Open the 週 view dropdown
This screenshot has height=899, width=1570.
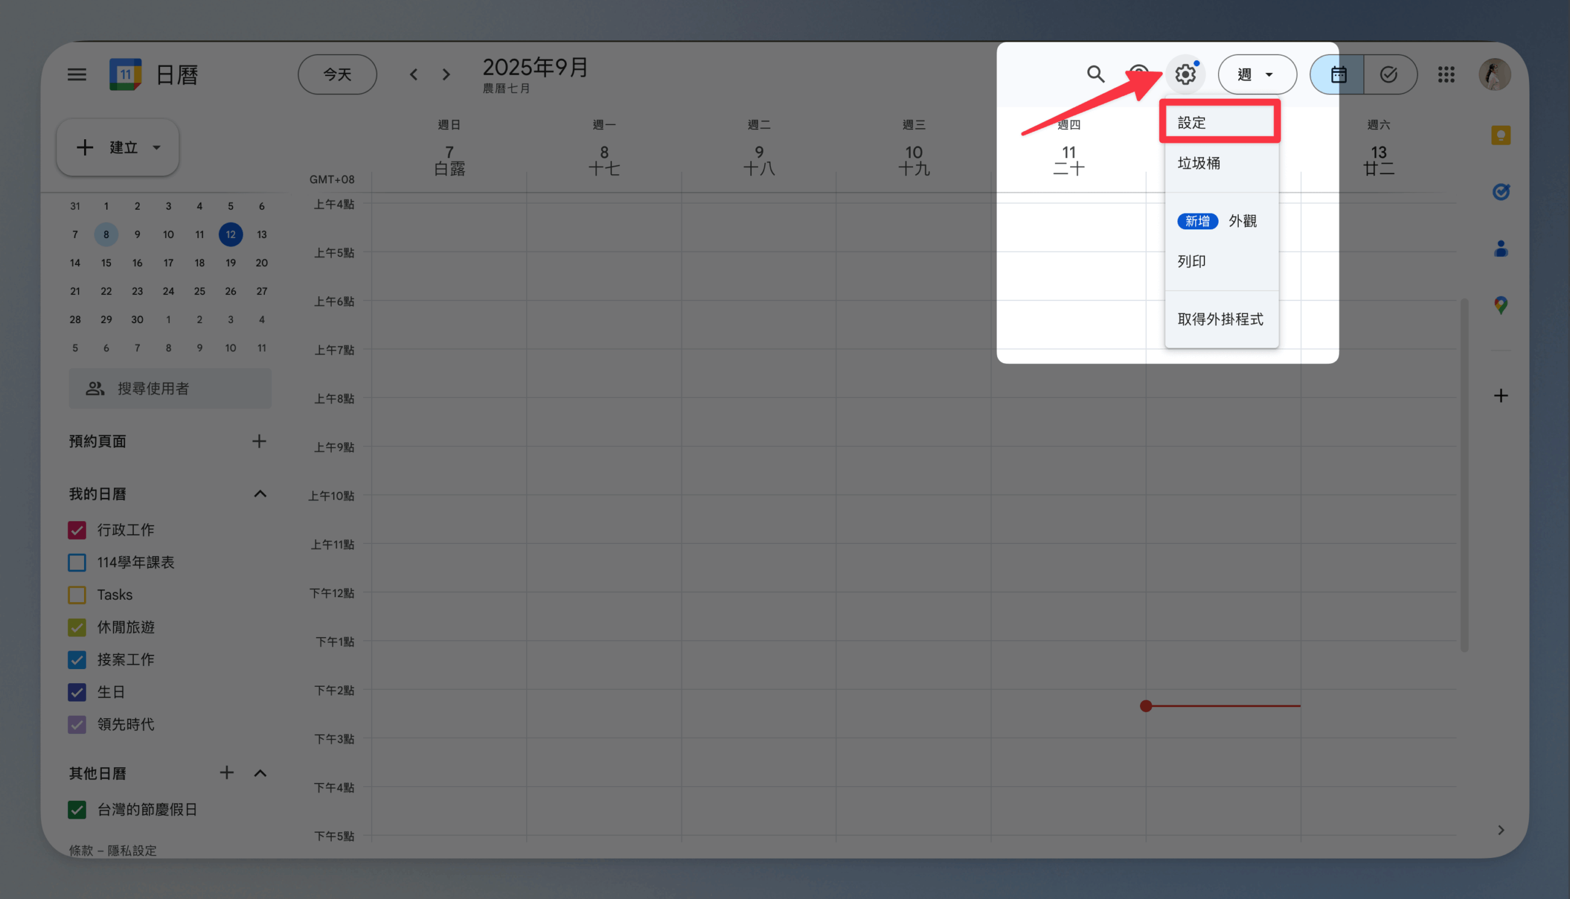1257,75
